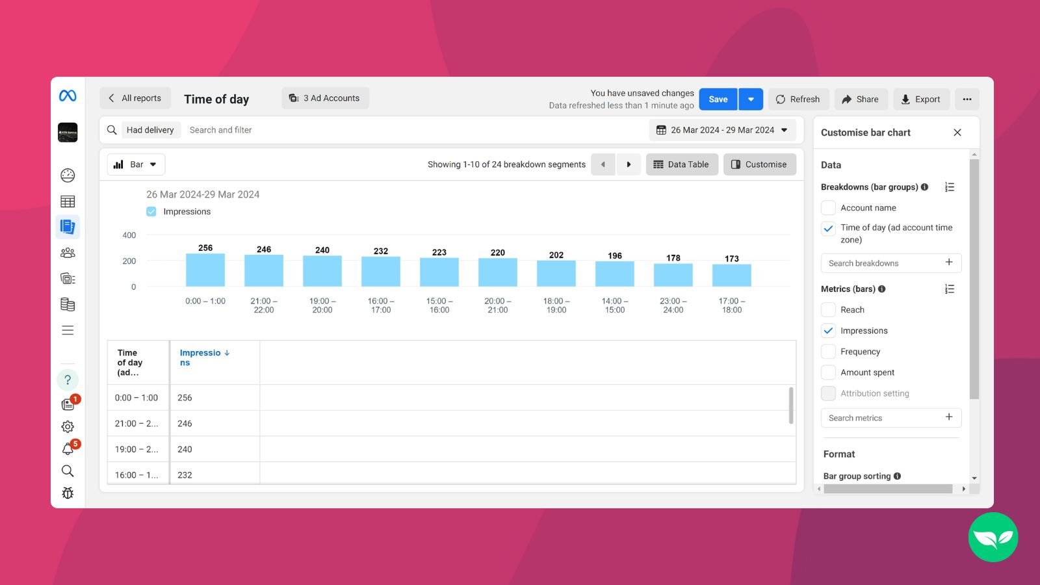Open the Meta home logo
1040x585 pixels.
68,95
